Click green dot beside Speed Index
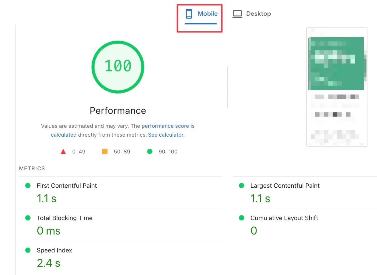Viewport: 377px width, 275px height. click(x=28, y=250)
